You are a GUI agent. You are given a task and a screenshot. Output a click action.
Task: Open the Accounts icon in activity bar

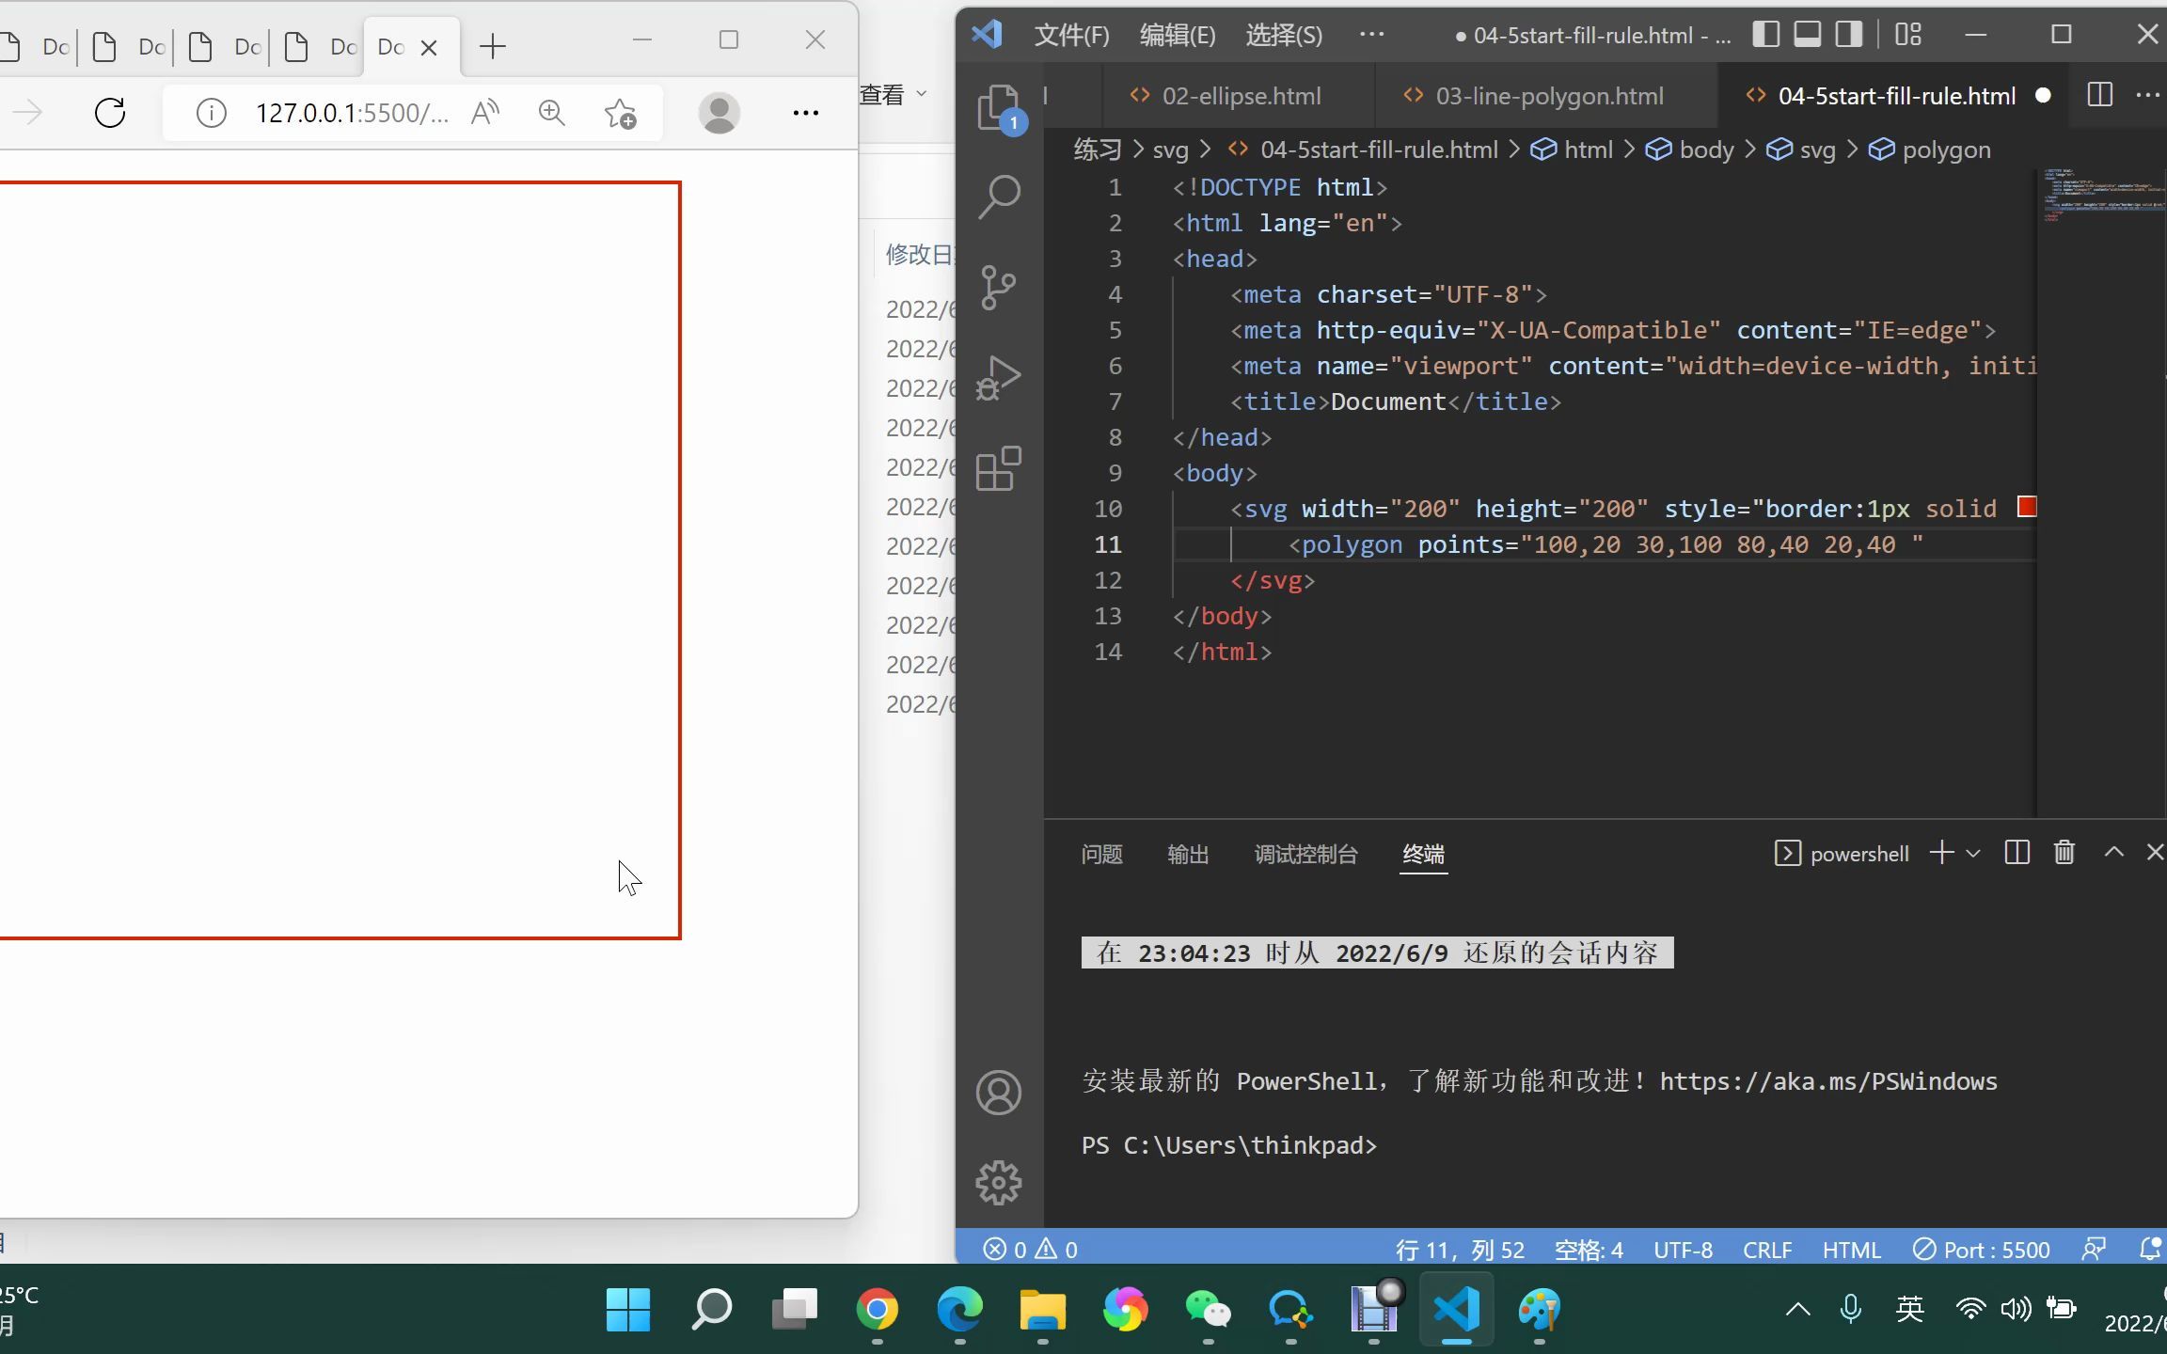click(998, 1093)
